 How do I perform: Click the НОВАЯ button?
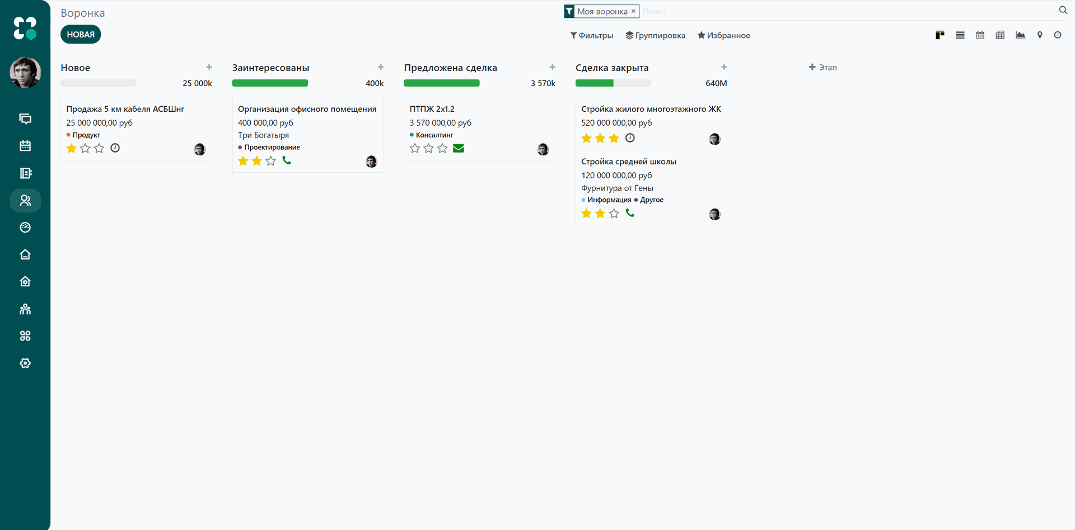click(80, 34)
